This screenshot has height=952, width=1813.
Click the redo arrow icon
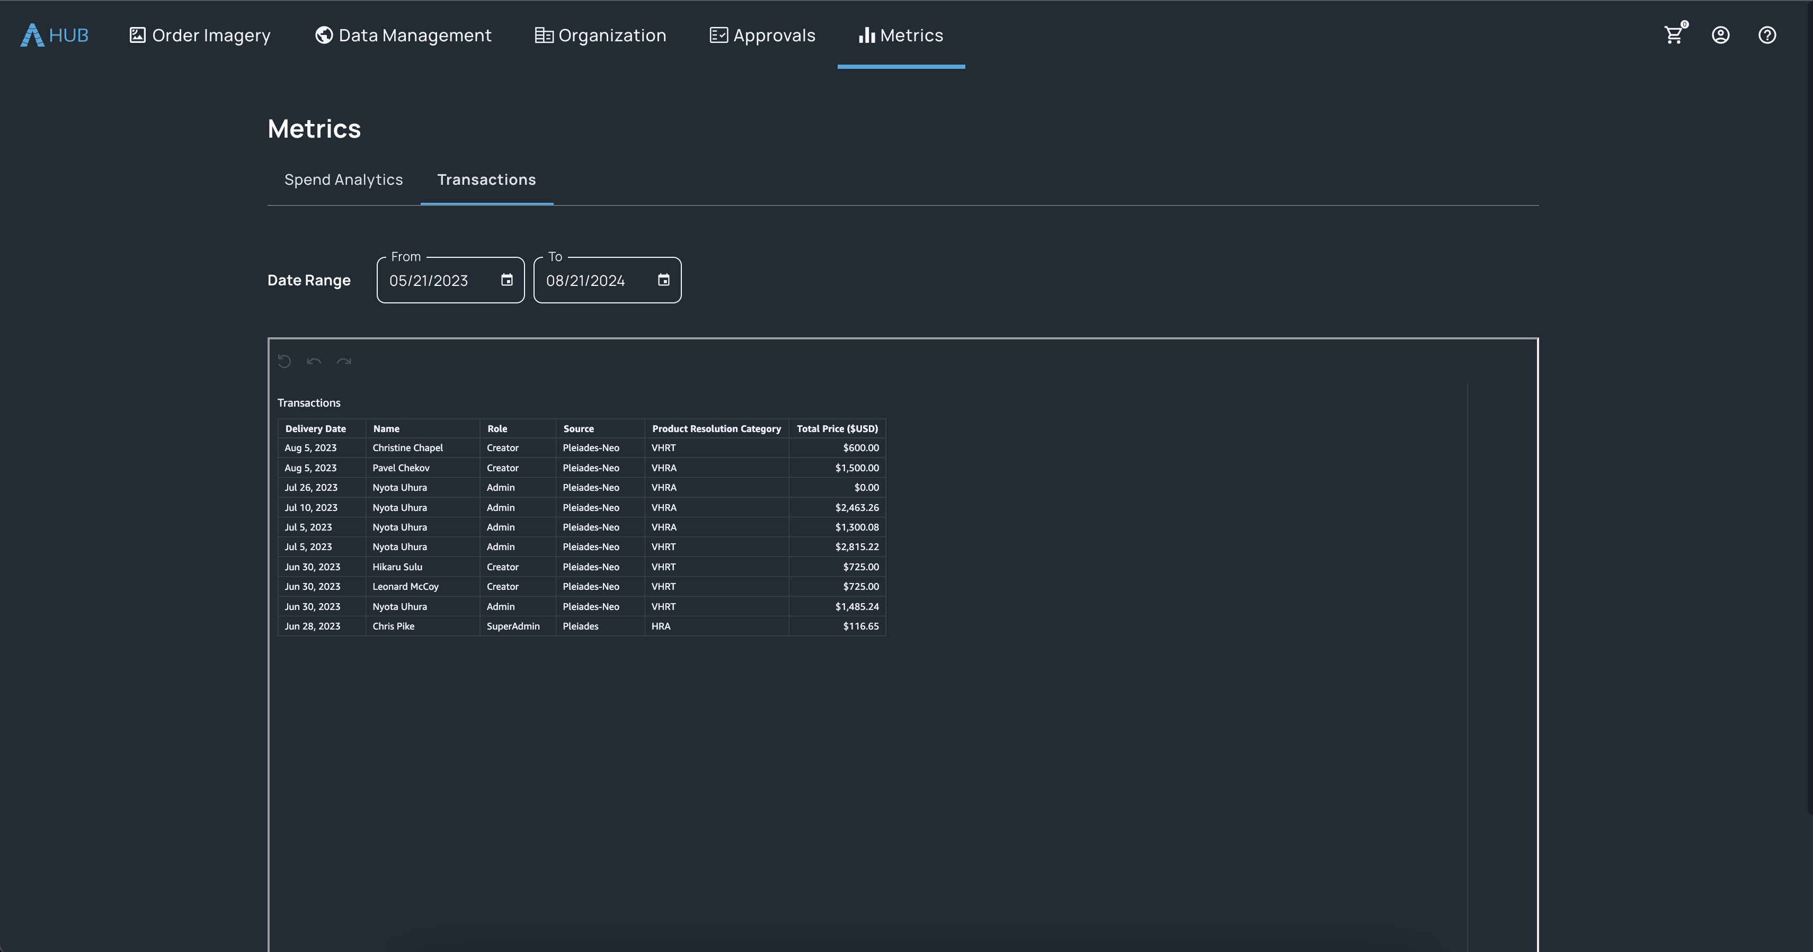(343, 362)
